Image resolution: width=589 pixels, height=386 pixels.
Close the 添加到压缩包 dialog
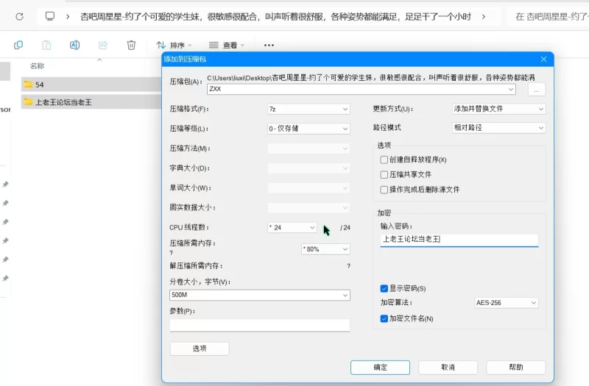coord(543,60)
